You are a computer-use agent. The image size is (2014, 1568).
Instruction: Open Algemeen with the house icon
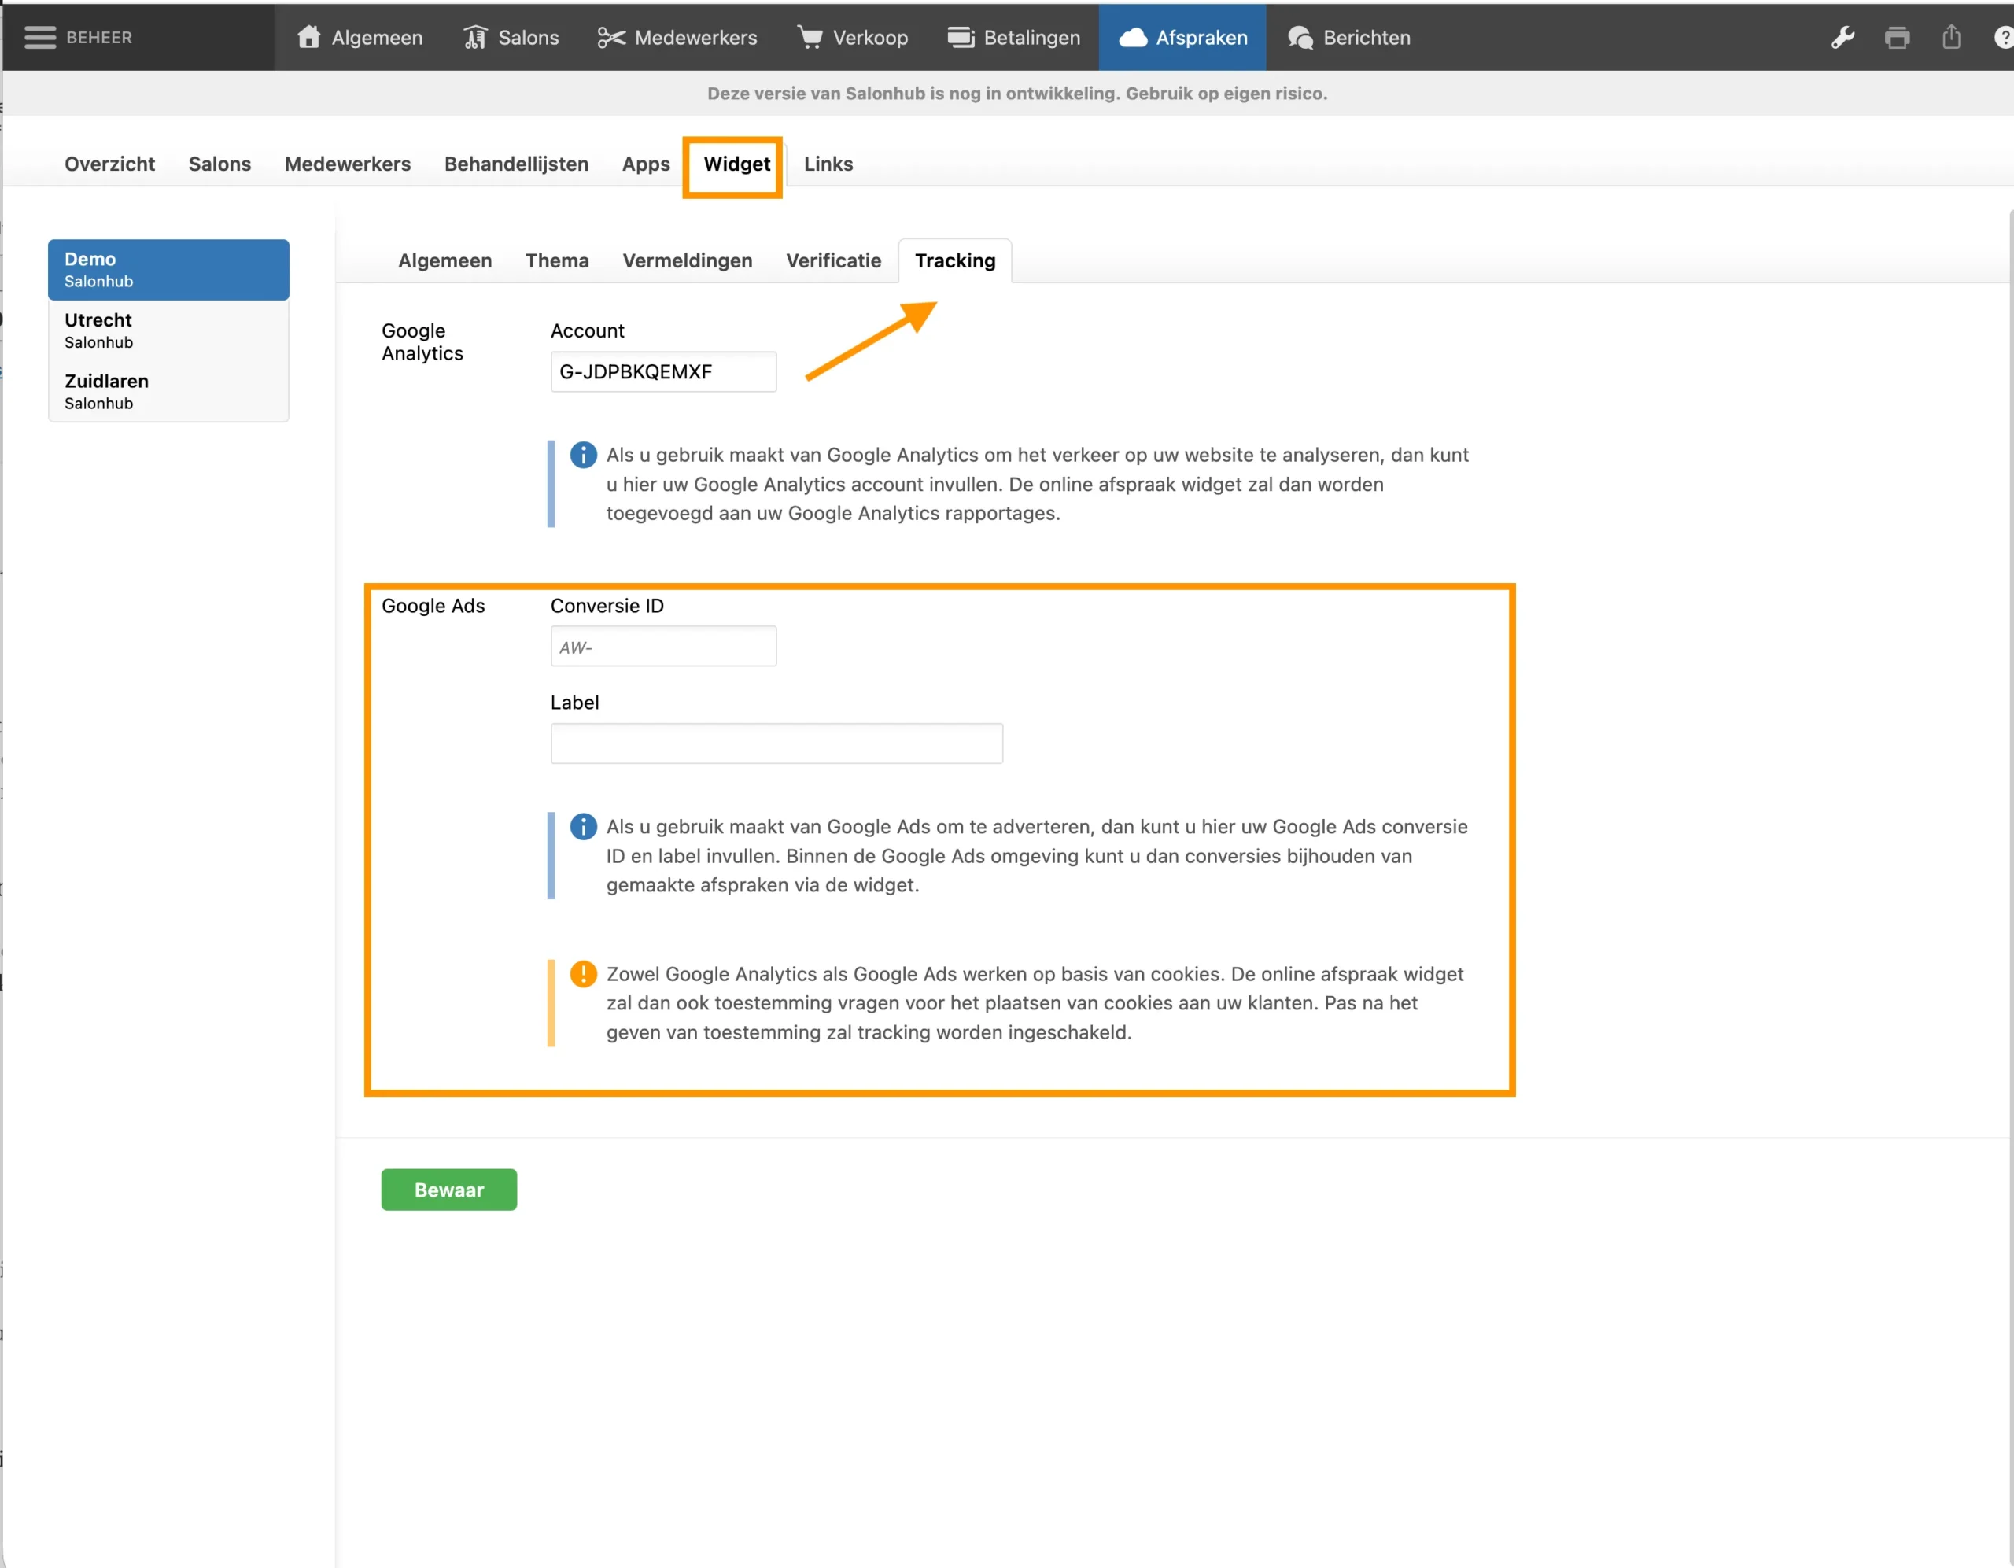click(x=360, y=38)
